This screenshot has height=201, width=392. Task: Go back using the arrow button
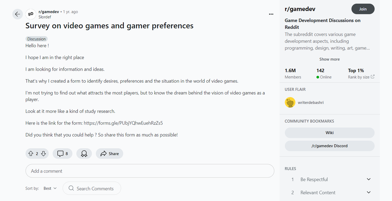[x=18, y=14]
